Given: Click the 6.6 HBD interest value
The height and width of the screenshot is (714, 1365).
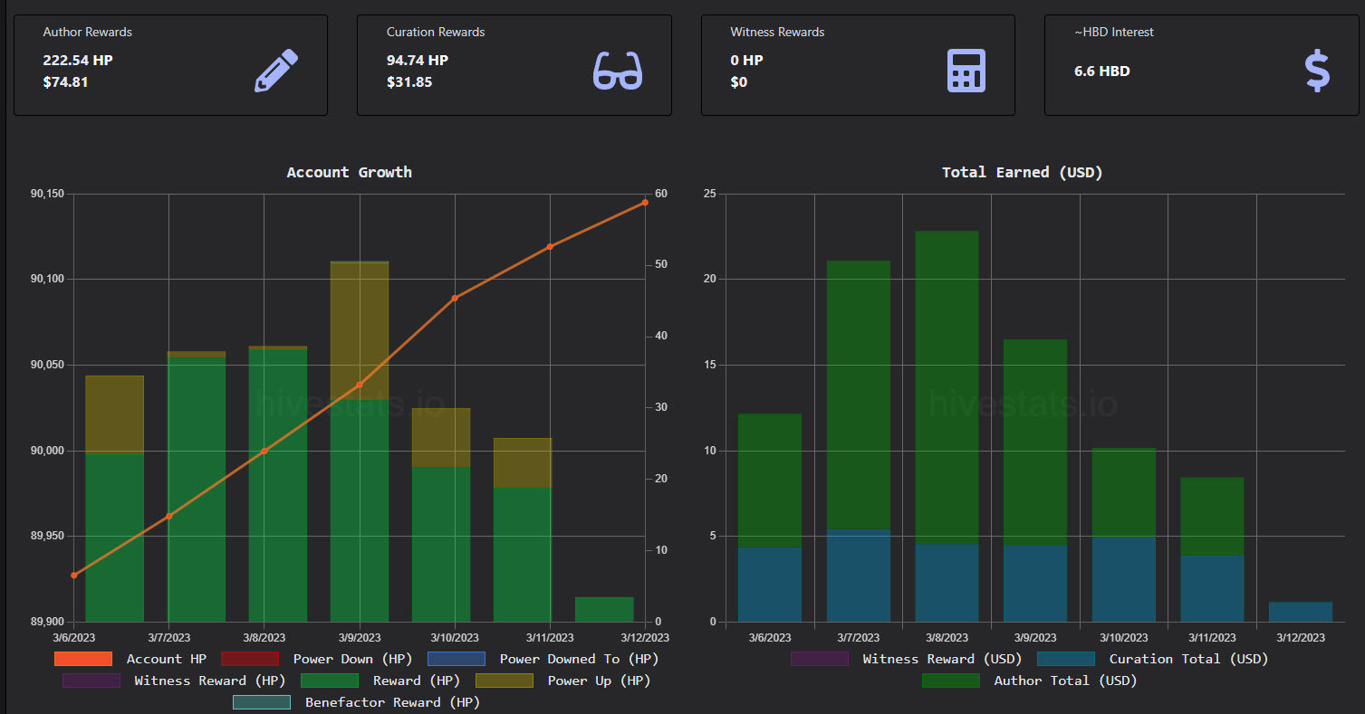Looking at the screenshot, I should [x=1102, y=71].
